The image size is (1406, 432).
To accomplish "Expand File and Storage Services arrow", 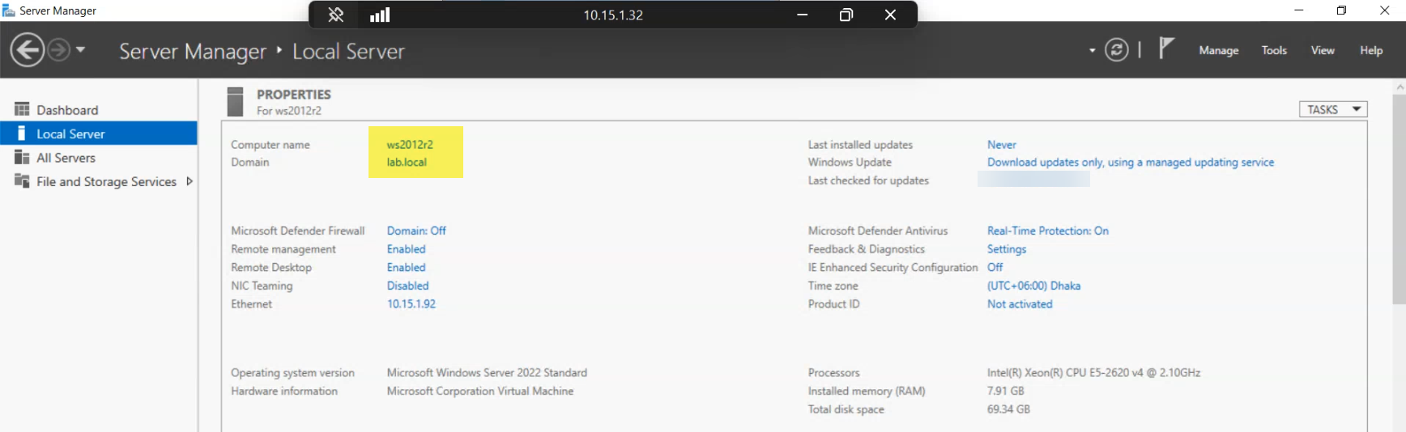I will click(190, 181).
